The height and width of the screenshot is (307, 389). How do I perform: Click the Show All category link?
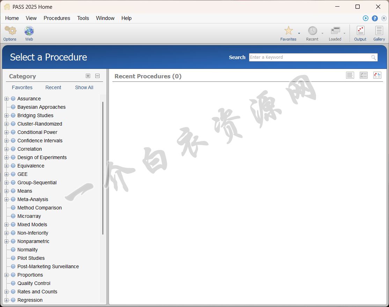coord(84,87)
